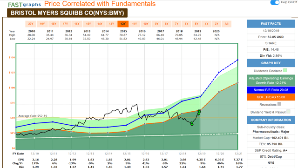
Task: Select the 7Y time range tab
Action: (176, 24)
